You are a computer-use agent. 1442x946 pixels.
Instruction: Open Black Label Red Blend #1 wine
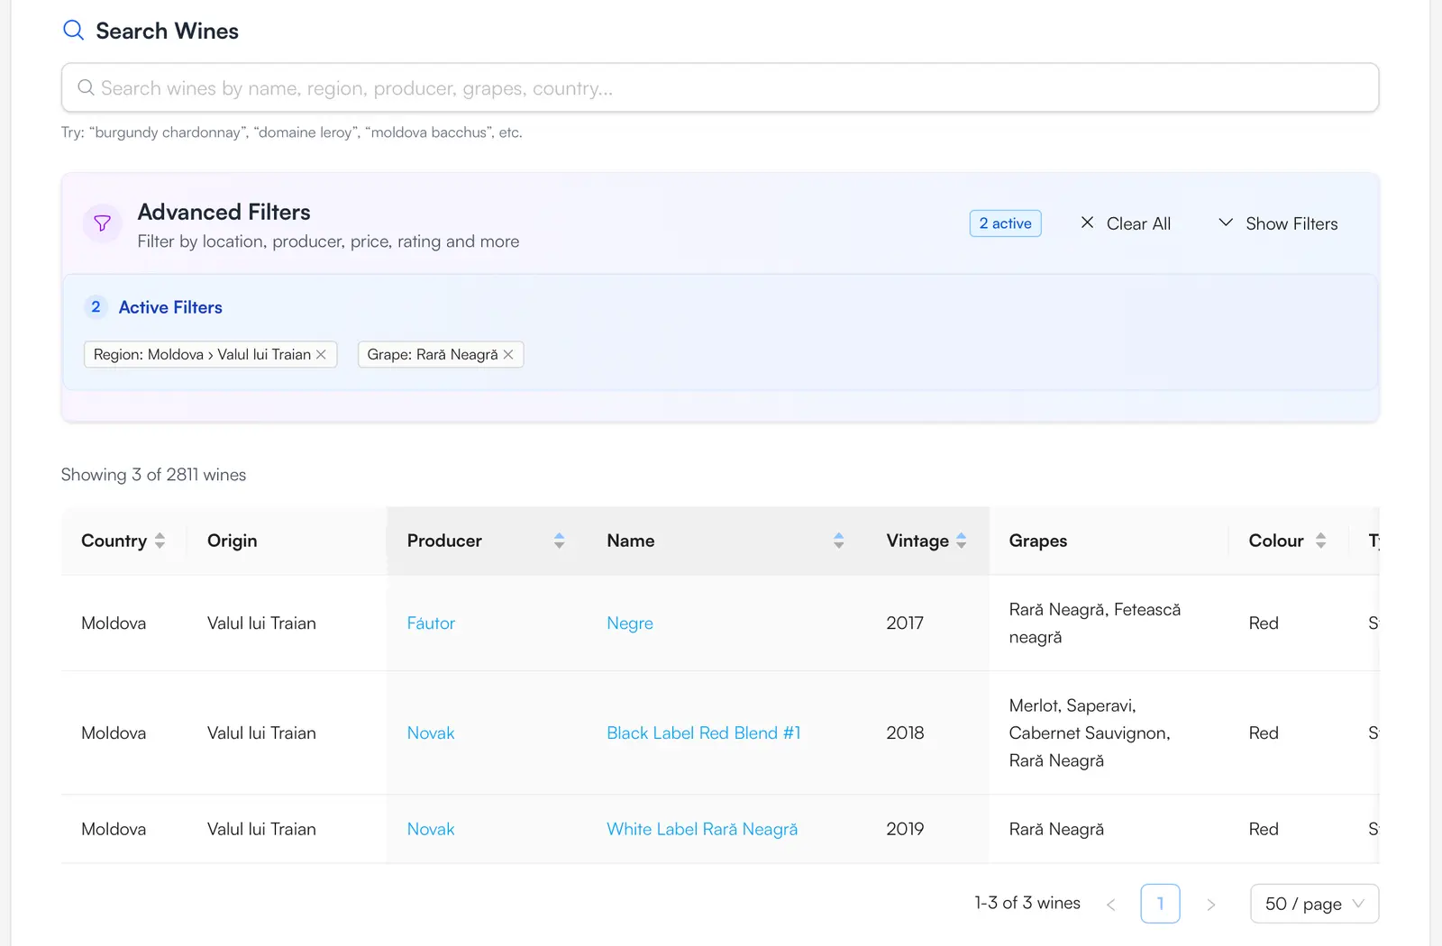click(x=703, y=733)
